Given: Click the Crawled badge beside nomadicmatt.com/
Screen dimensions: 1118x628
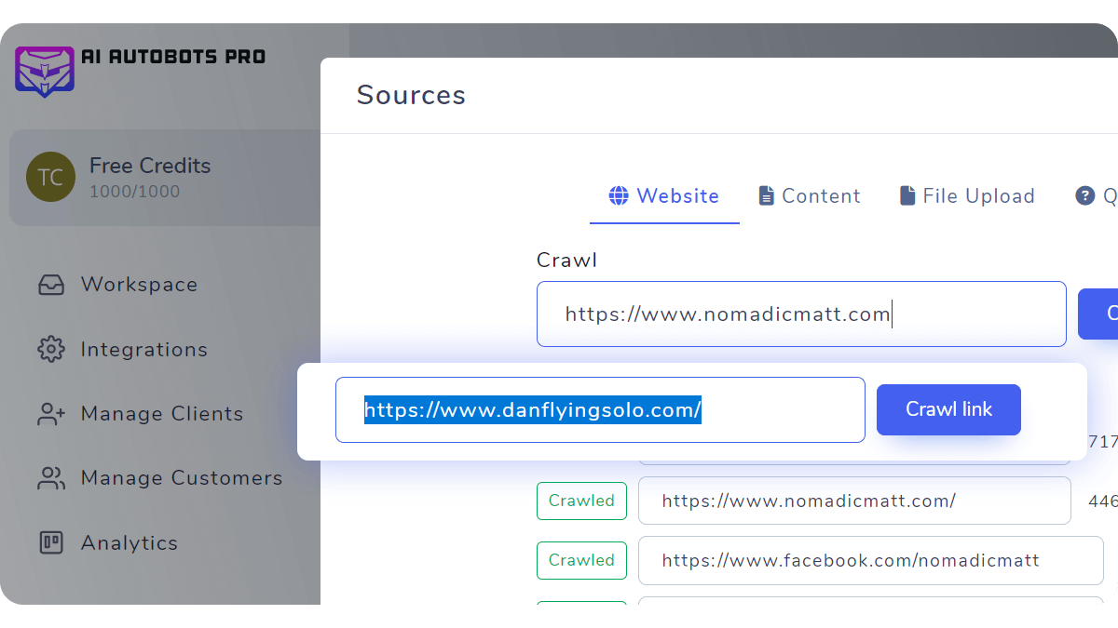Looking at the screenshot, I should pyautogui.click(x=581, y=501).
